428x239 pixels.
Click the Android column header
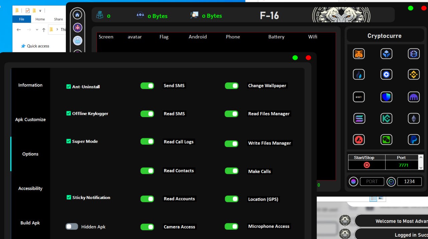(x=198, y=37)
